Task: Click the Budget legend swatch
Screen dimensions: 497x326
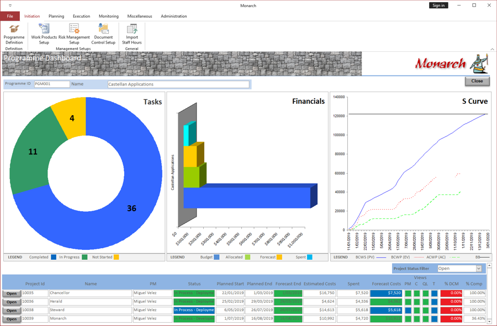Action: [216, 257]
